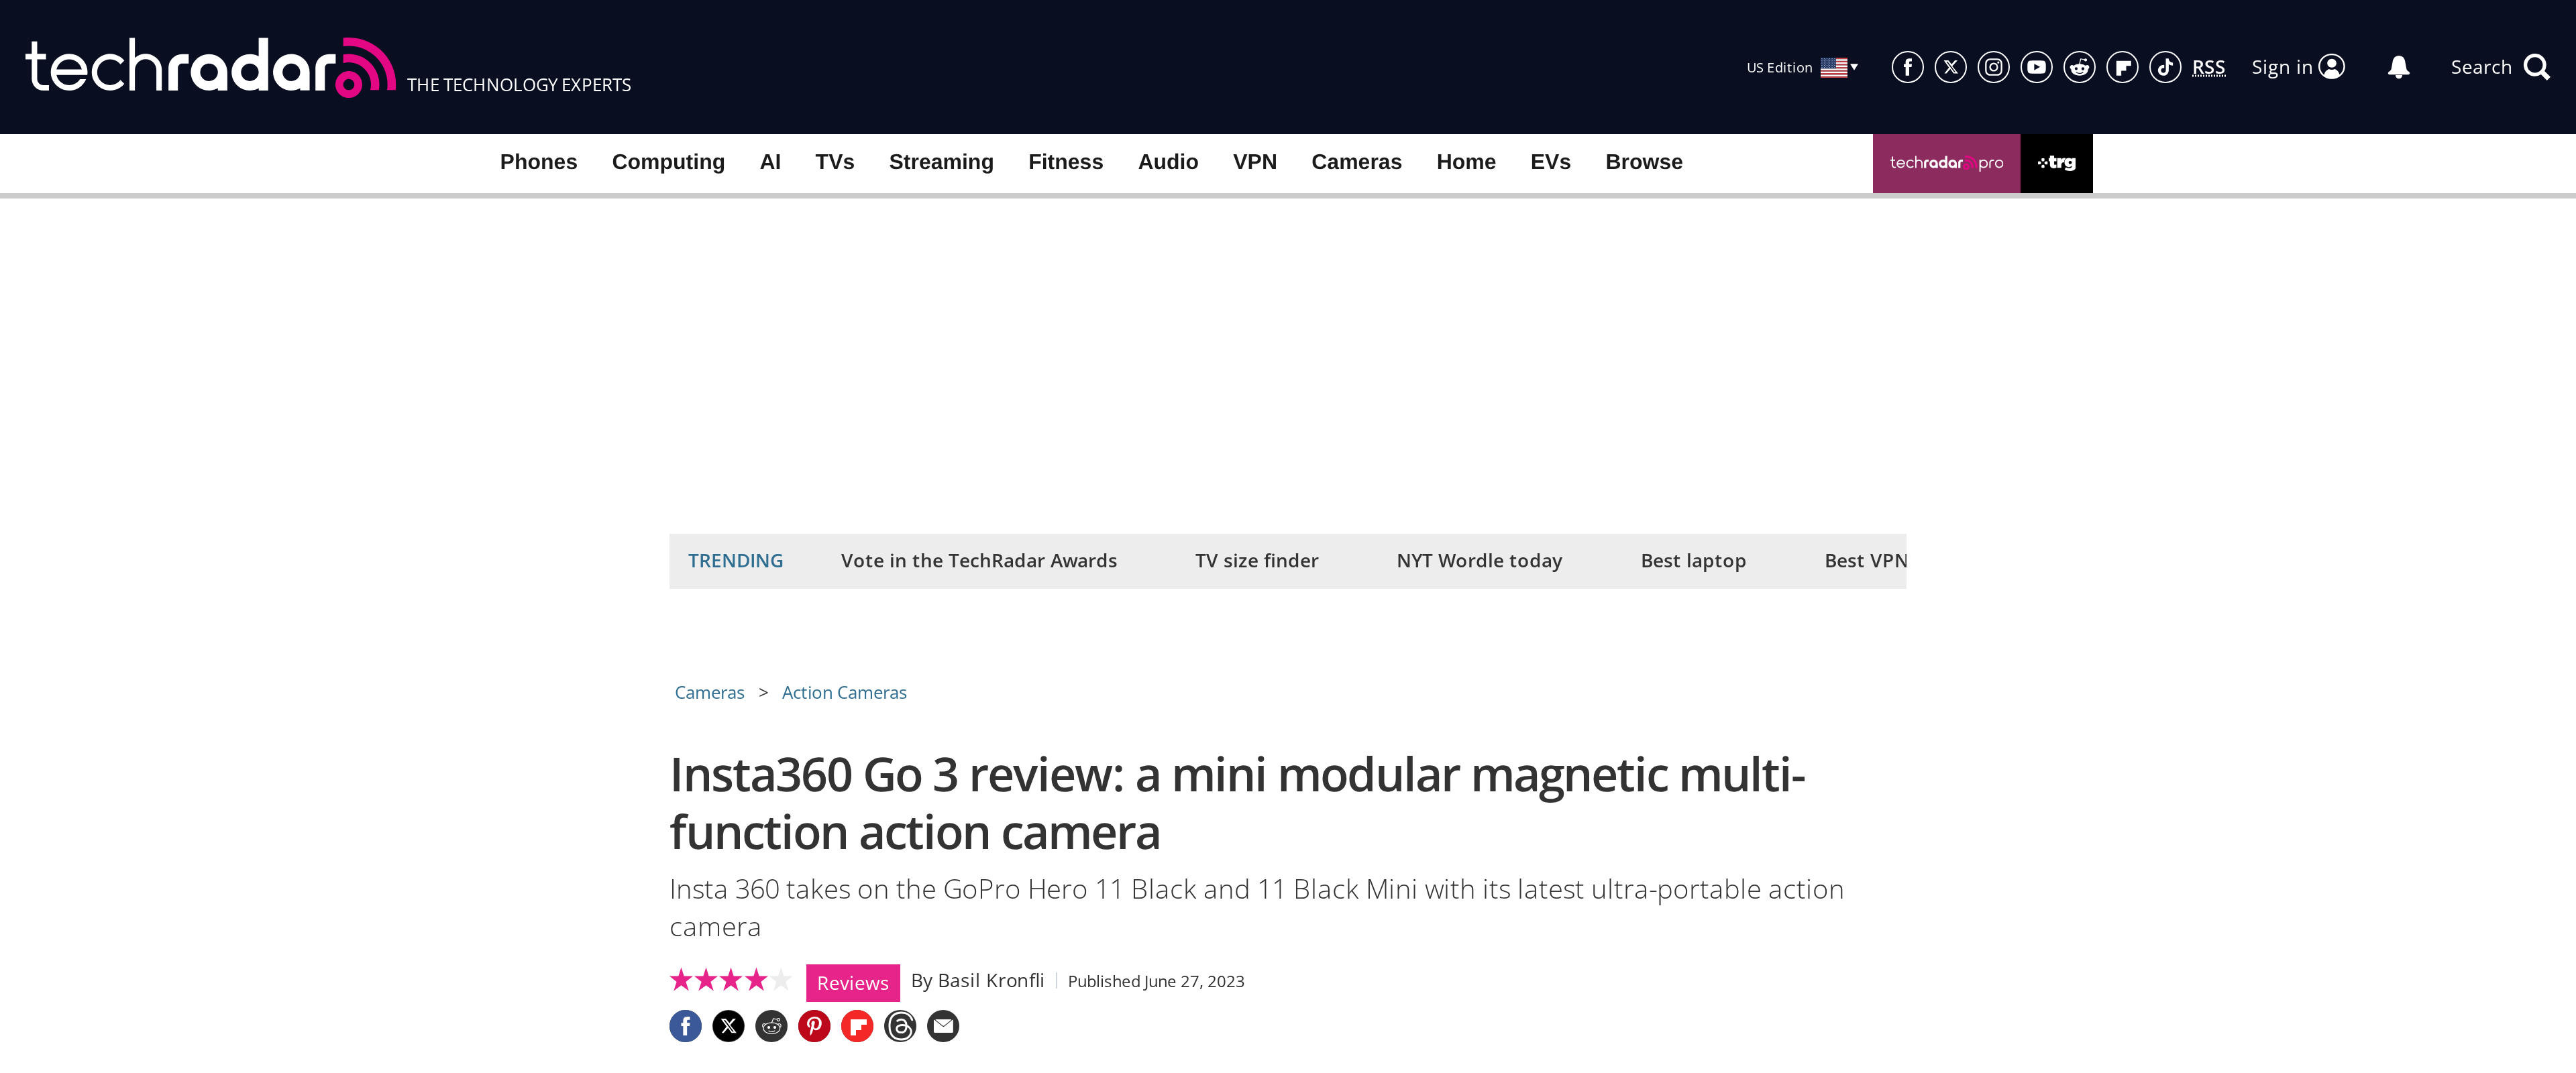Viewport: 2576px width, 1073px height.
Task: Click the Cameras breadcrumb link
Action: (709, 692)
